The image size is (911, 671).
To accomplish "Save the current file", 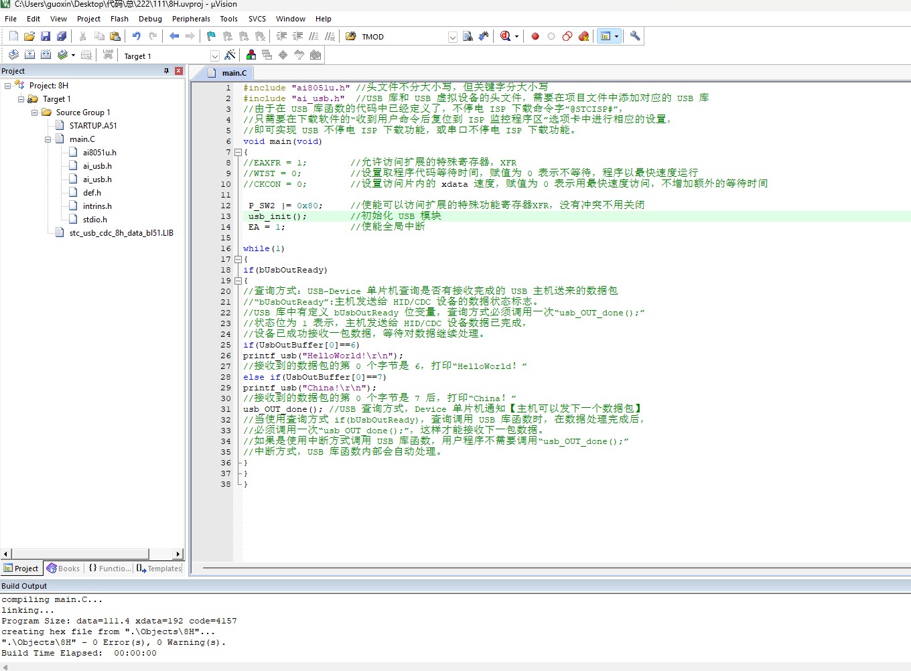I will 46,36.
